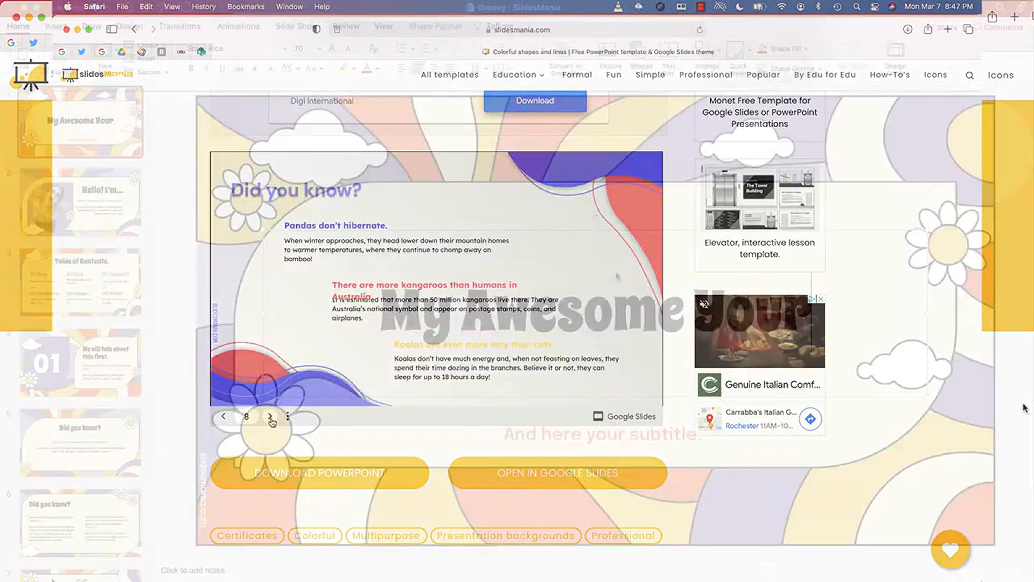Image resolution: width=1034 pixels, height=582 pixels.
Task: Open a new Safari tab with plus icon
Action: point(948,29)
